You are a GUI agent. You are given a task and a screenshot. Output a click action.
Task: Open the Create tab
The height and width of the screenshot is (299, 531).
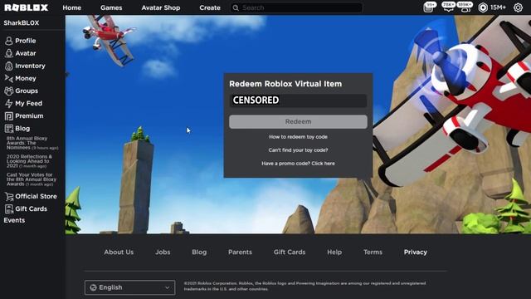click(210, 7)
